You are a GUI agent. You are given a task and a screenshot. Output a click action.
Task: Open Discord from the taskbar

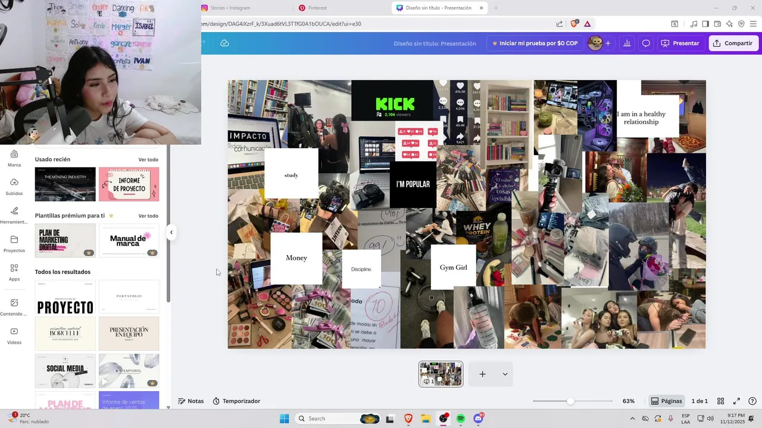pyautogui.click(x=479, y=418)
